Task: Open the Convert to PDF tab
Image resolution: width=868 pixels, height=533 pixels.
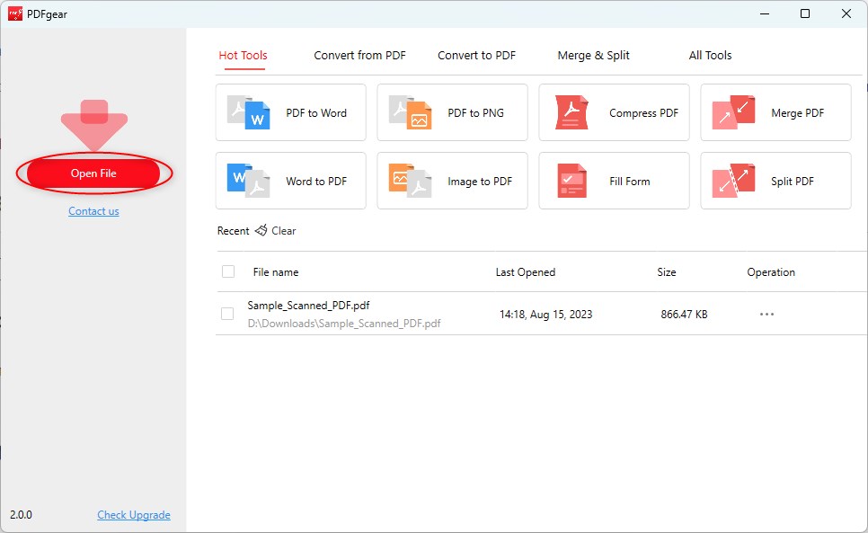Action: [x=476, y=56]
